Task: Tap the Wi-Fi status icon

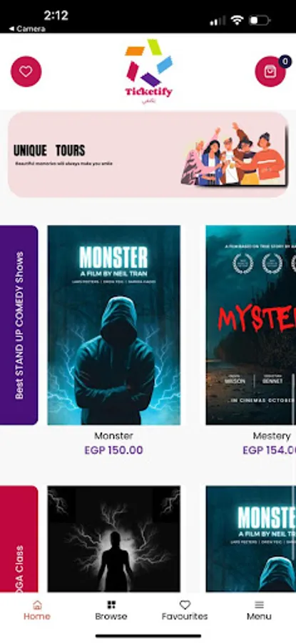Action: click(237, 21)
